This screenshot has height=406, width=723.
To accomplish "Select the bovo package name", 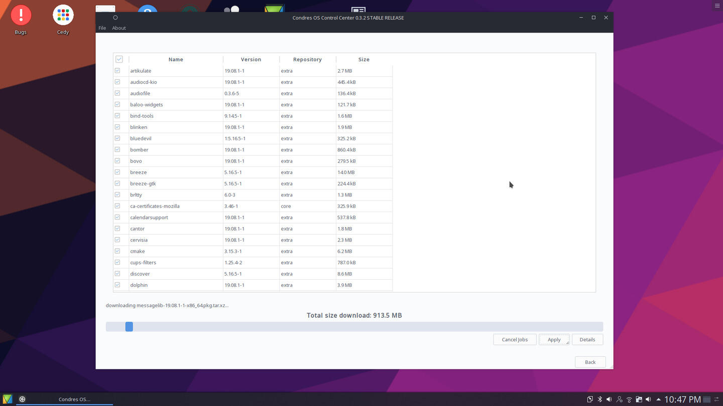I will coord(136,161).
